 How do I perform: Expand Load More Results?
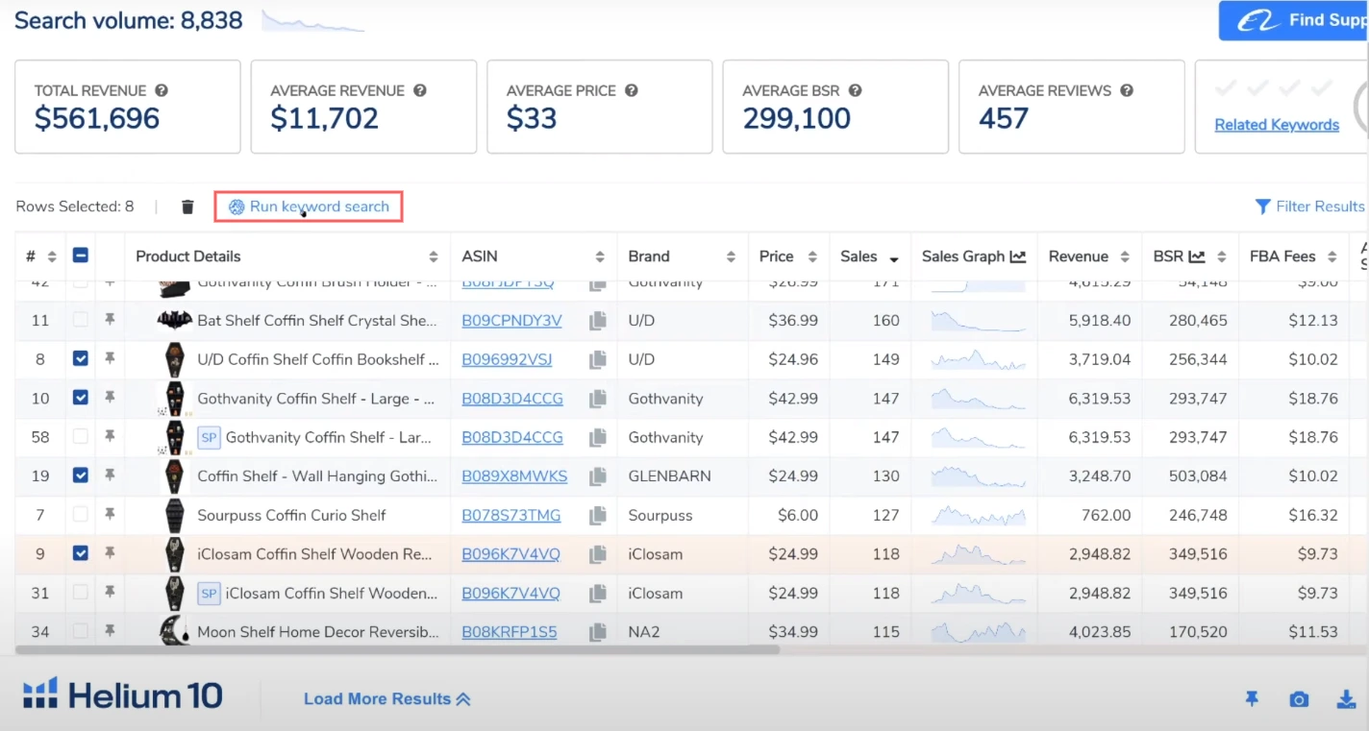(386, 698)
